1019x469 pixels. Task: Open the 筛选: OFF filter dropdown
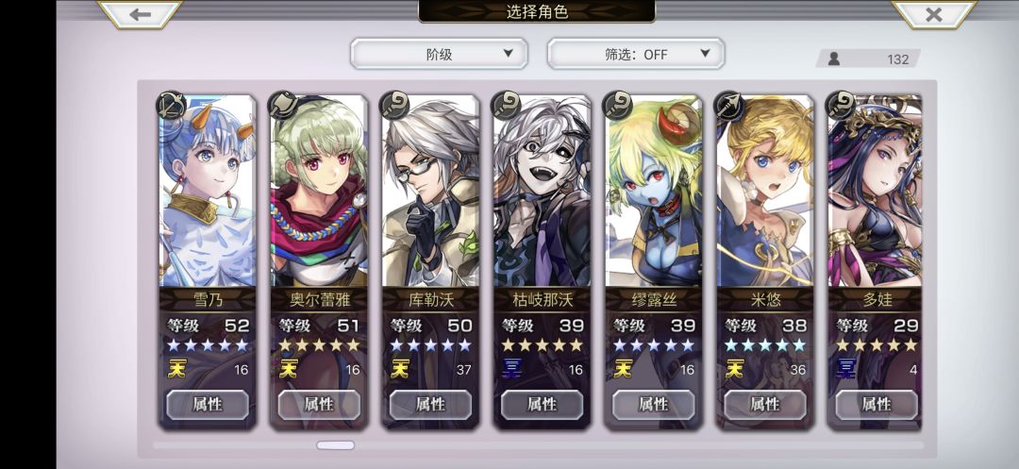coord(636,54)
